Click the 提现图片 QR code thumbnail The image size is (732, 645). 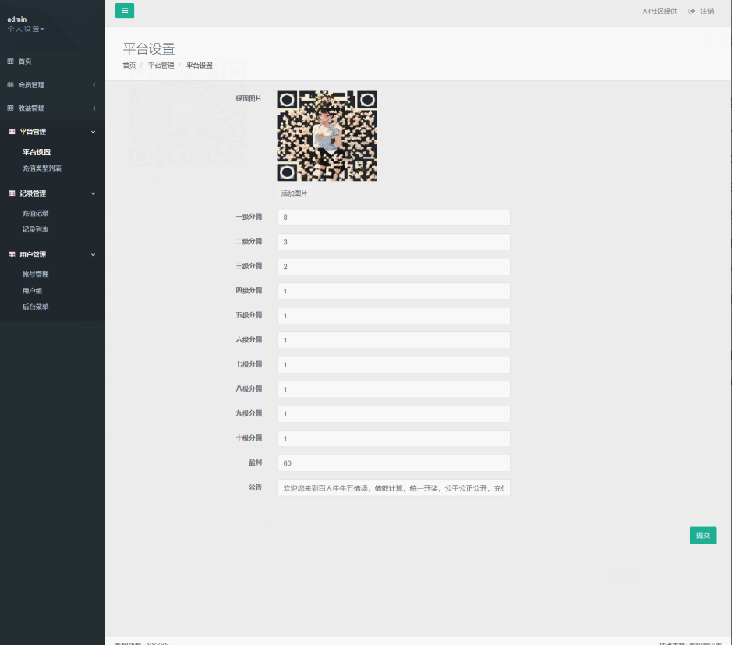coord(327,136)
